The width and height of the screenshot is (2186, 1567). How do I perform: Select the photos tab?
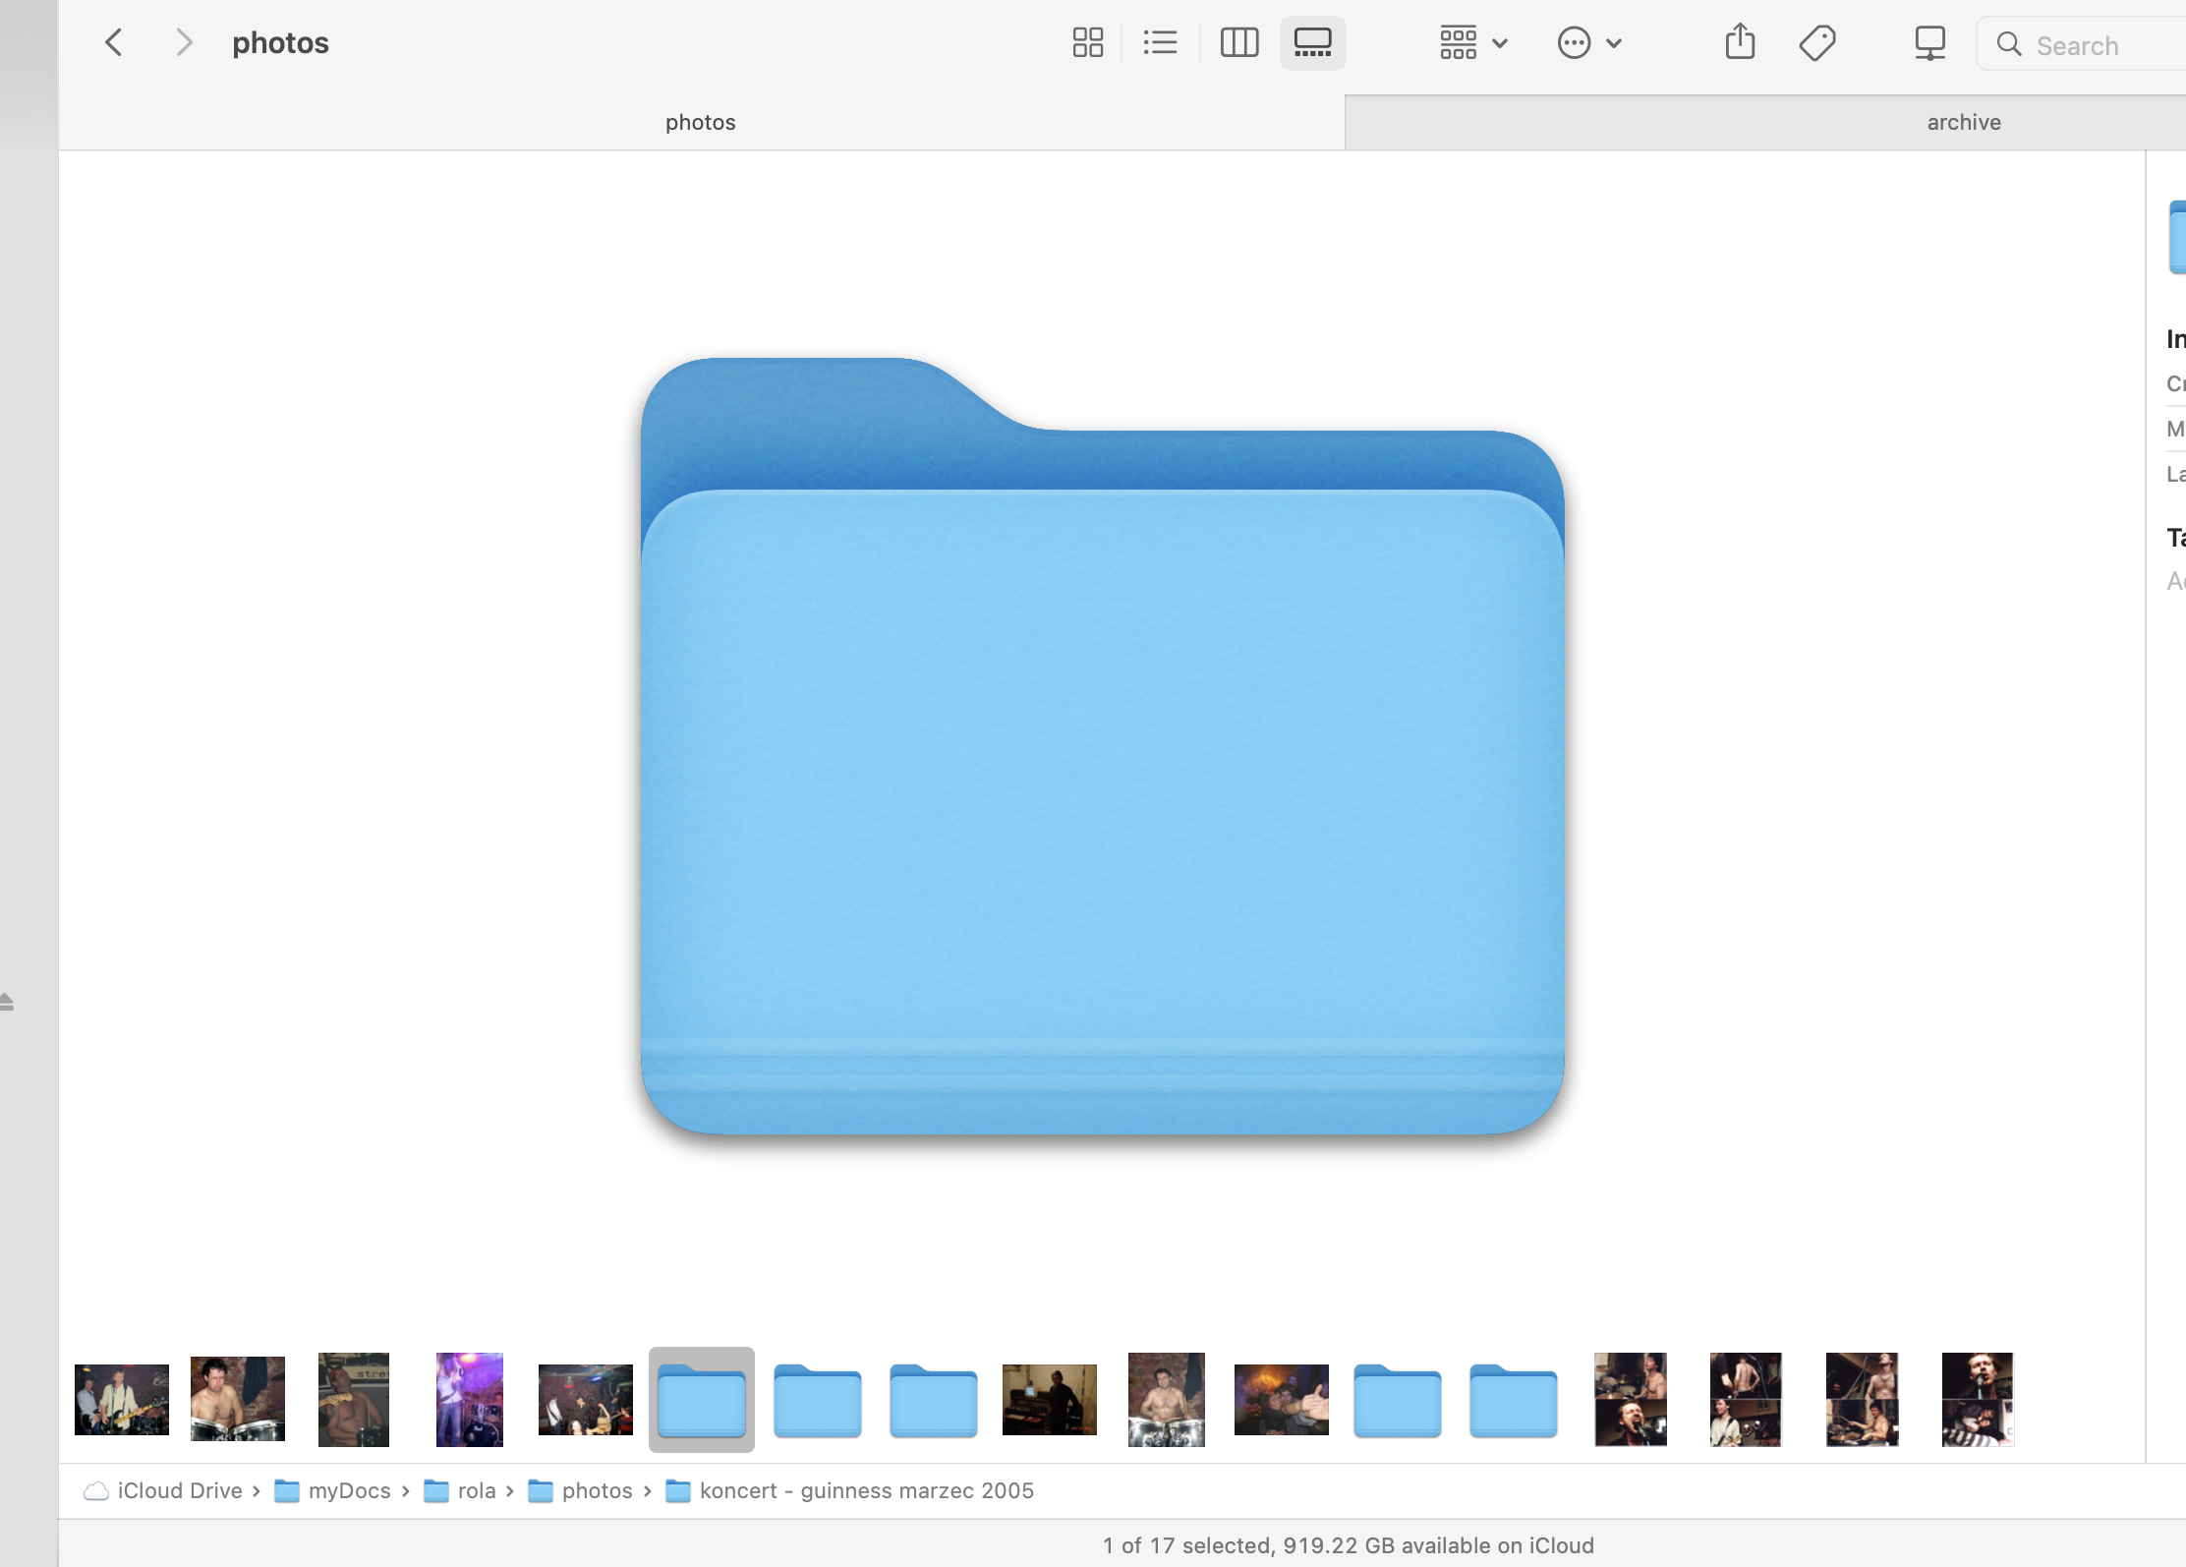click(x=699, y=121)
